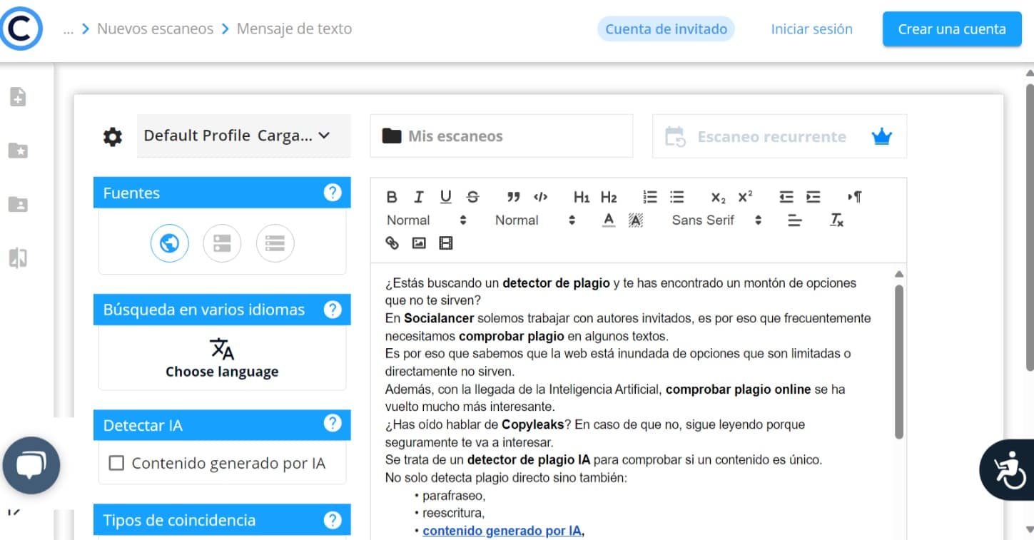Insert numbered list

pyautogui.click(x=650, y=197)
